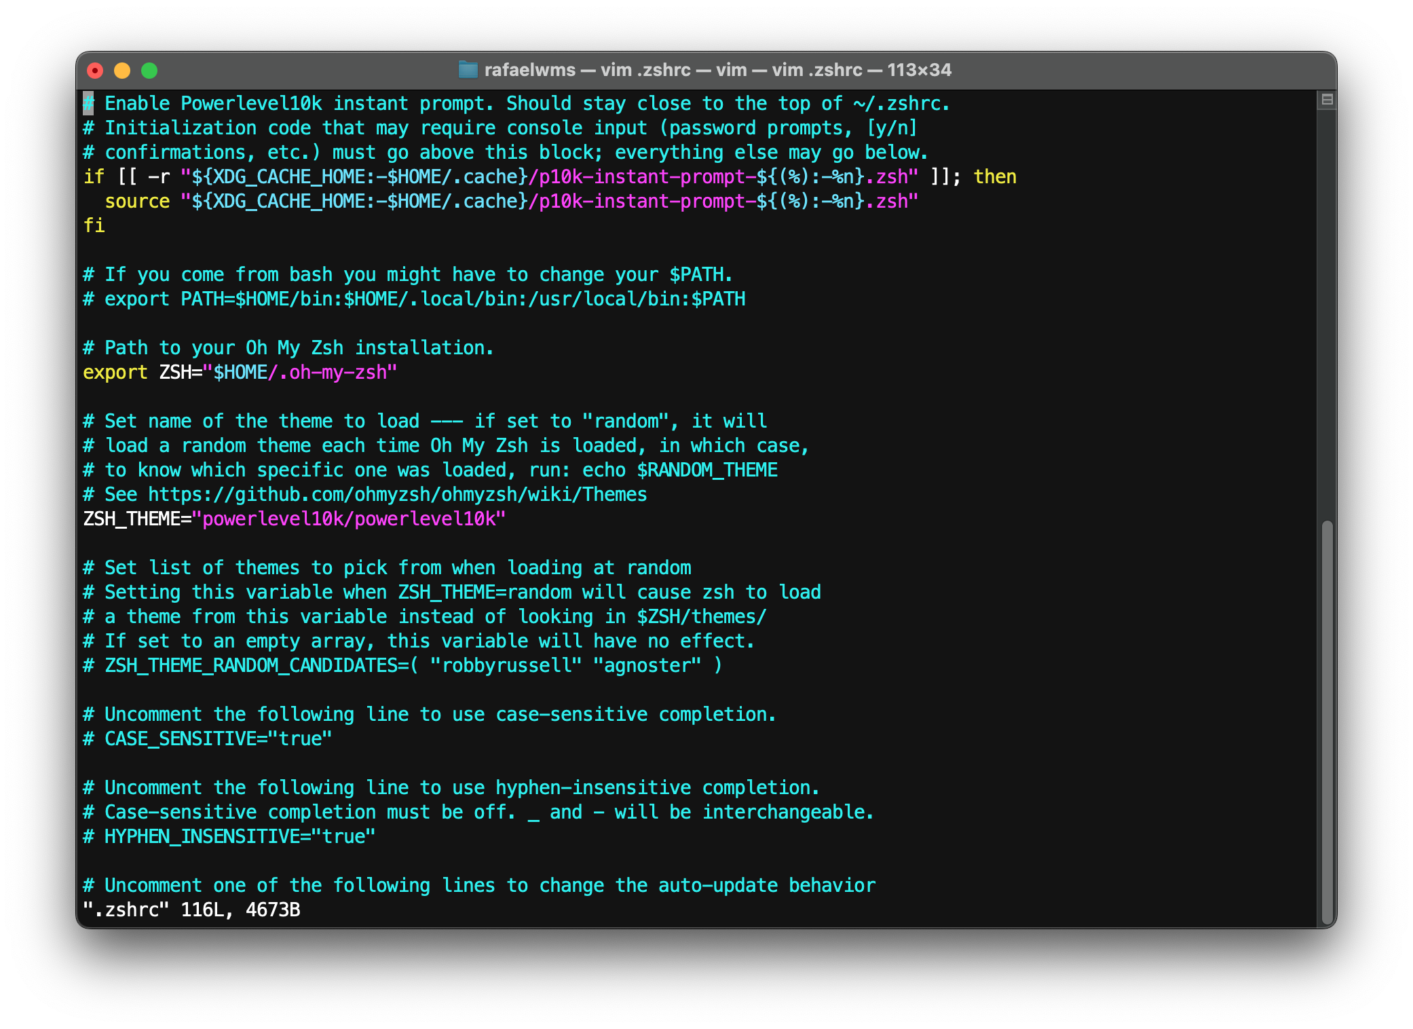Click 'Set list of themes to pick from'
The height and width of the screenshot is (1029, 1413).
coord(387,567)
